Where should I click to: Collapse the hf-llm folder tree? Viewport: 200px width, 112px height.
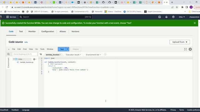pyautogui.click(x=14, y=59)
